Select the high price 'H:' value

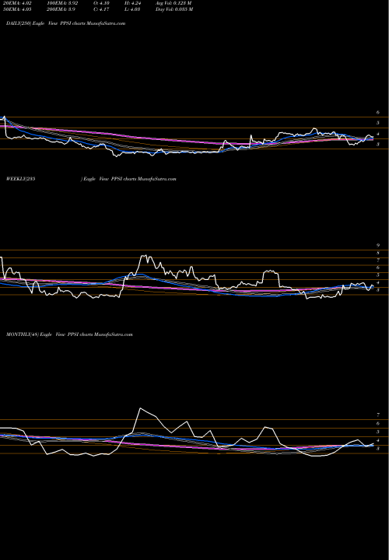133,3
